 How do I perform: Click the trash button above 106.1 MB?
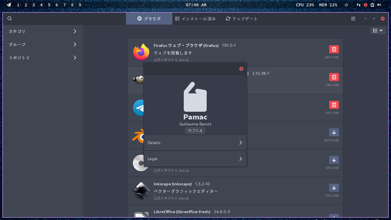(334, 105)
